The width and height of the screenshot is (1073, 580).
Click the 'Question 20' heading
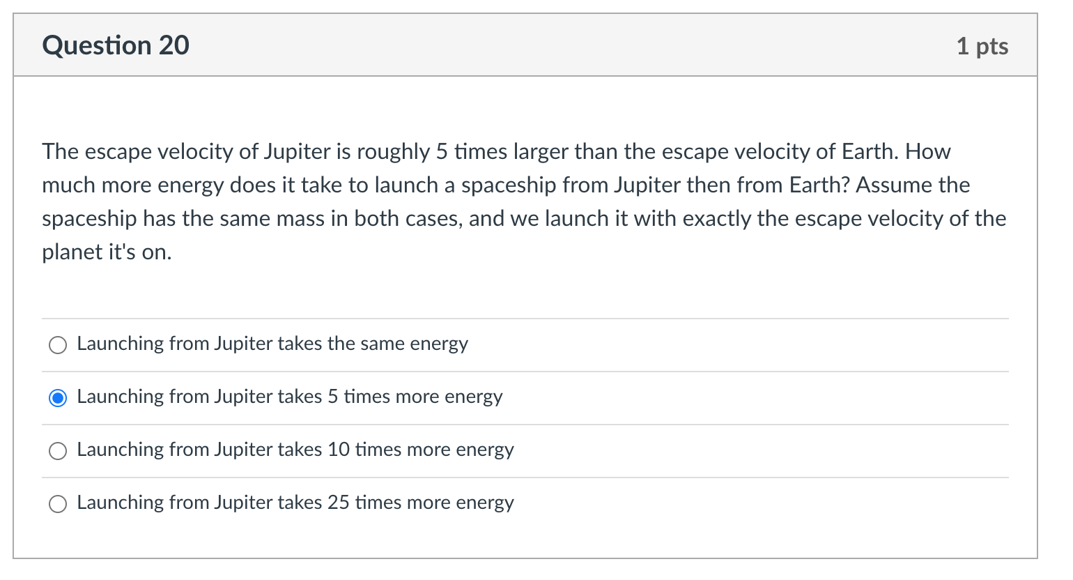[x=116, y=45]
